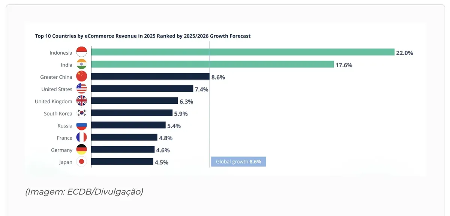The height and width of the screenshot is (216, 450).
Task: Click the France flag icon
Action: [x=81, y=137]
